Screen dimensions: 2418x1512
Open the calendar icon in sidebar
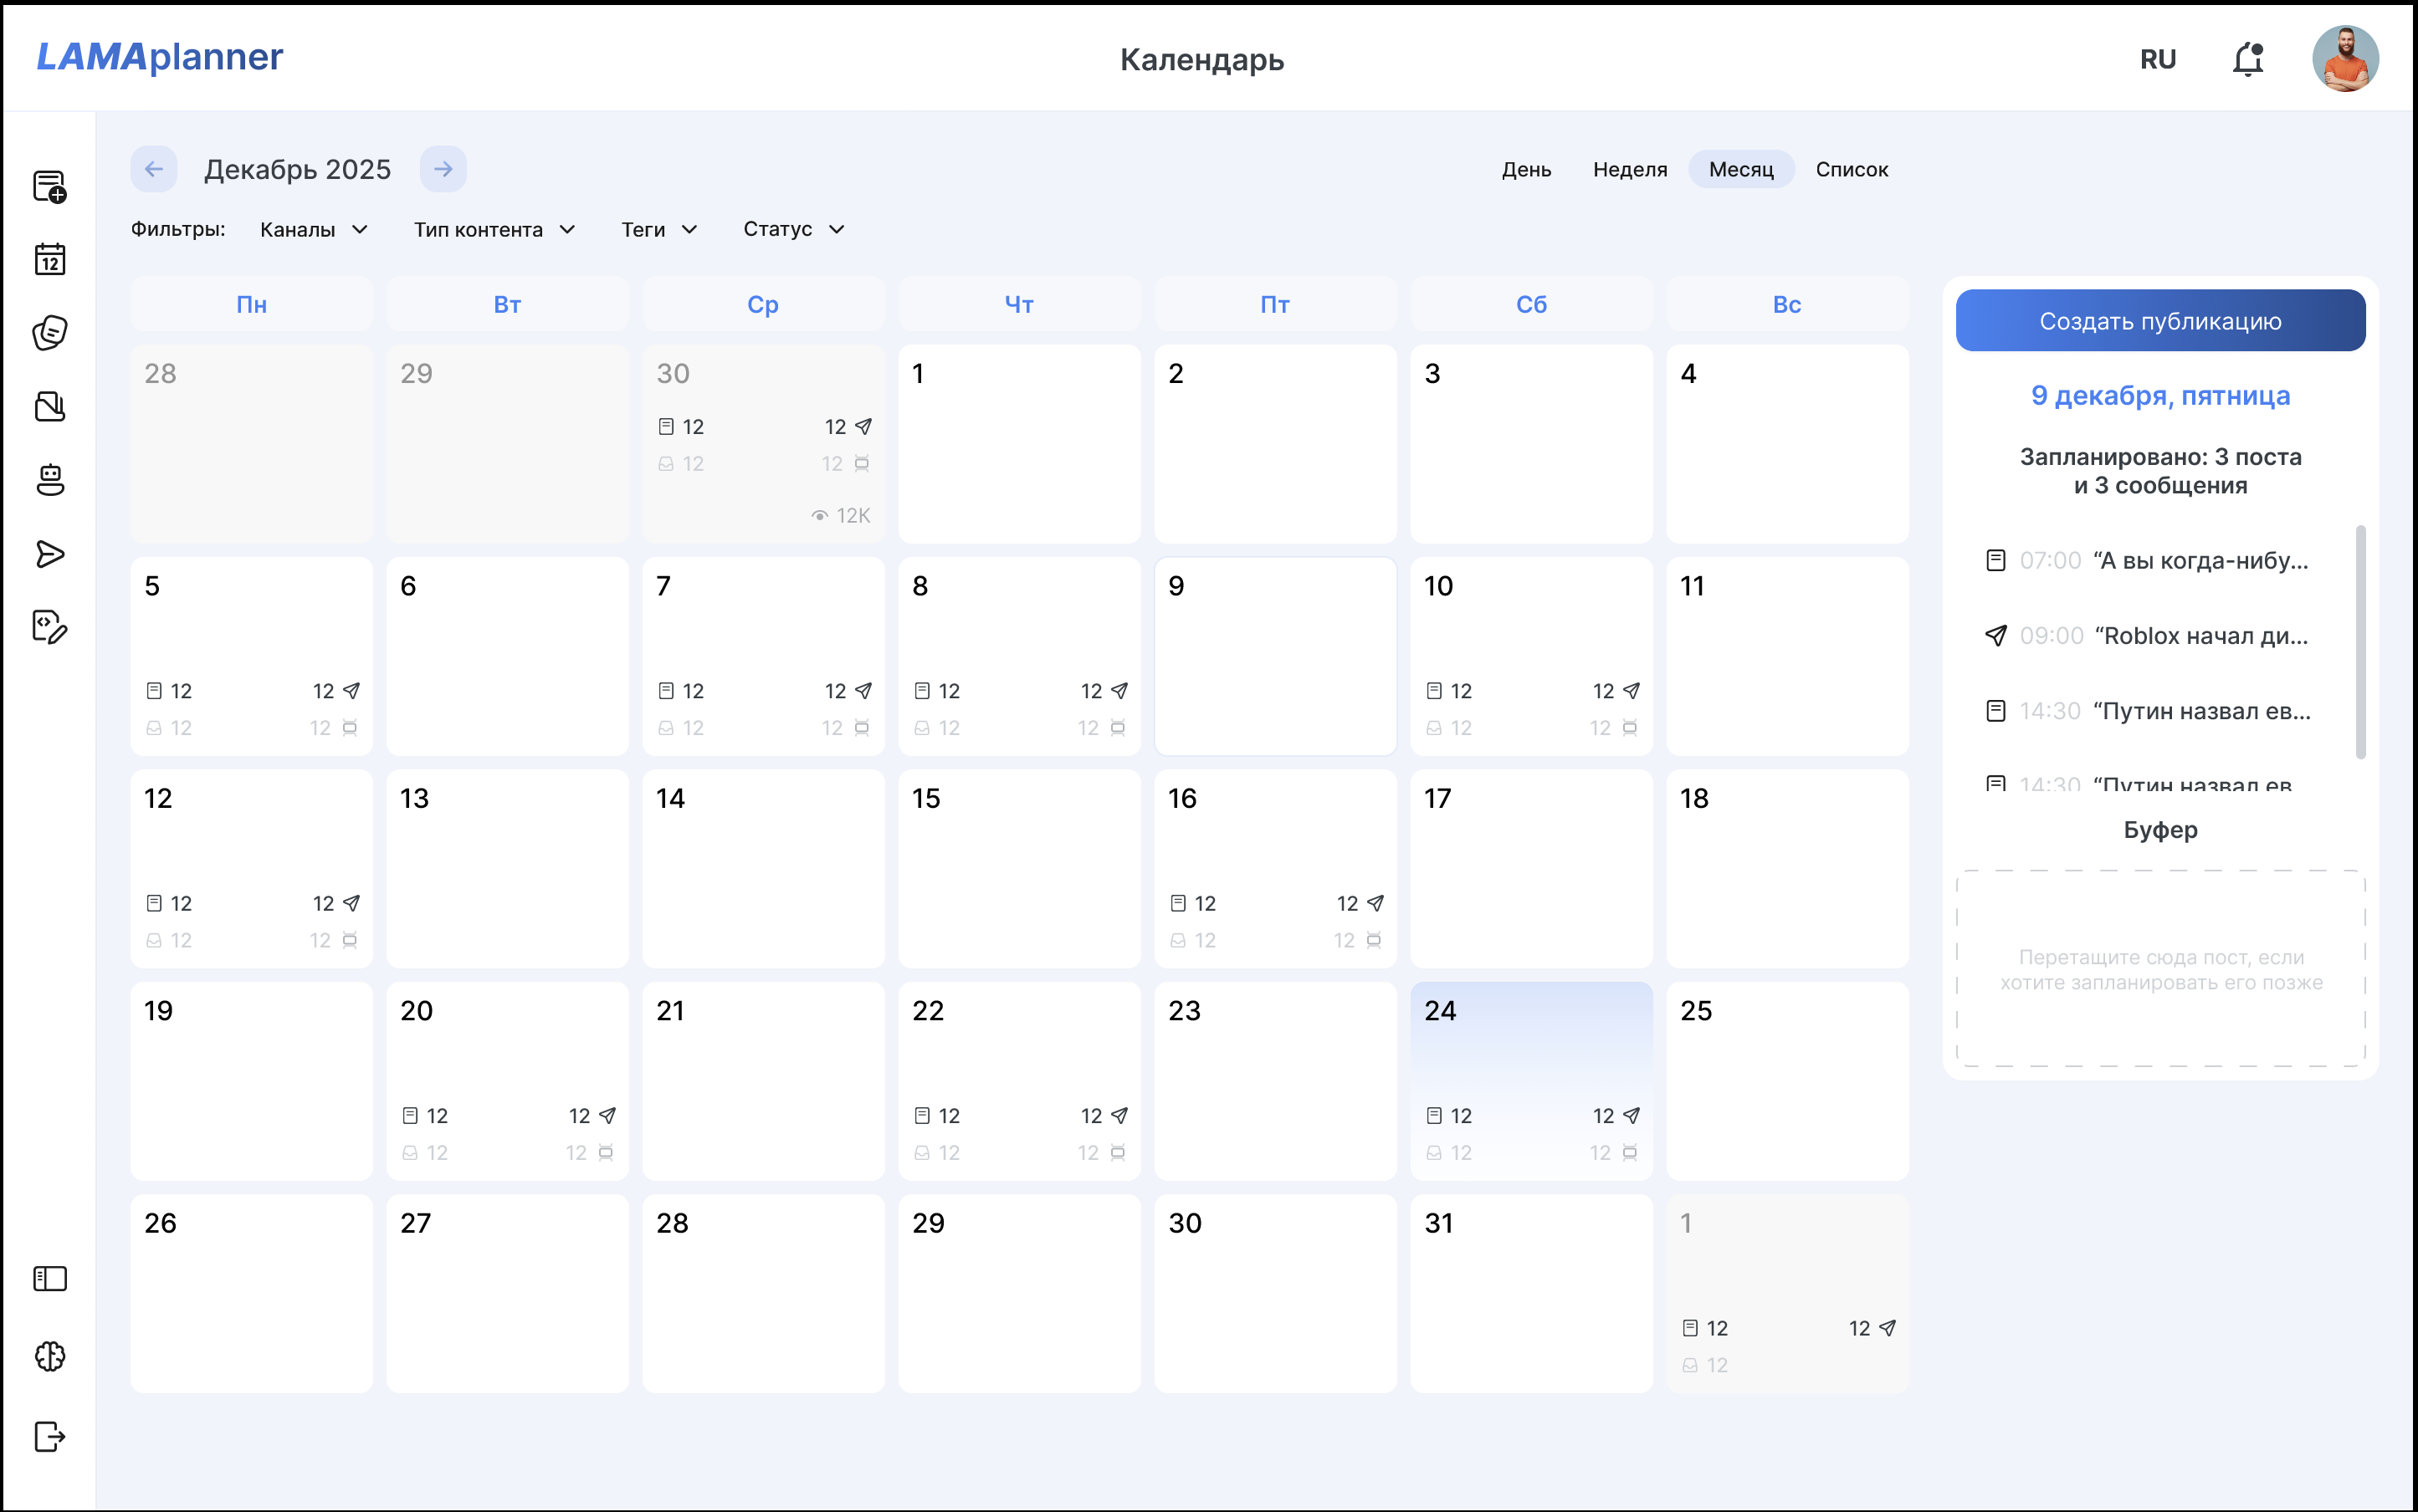pyautogui.click(x=49, y=260)
